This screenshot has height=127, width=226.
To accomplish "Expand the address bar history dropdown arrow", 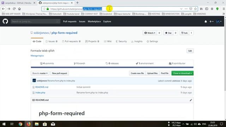I will pyautogui.click(x=181, y=9).
